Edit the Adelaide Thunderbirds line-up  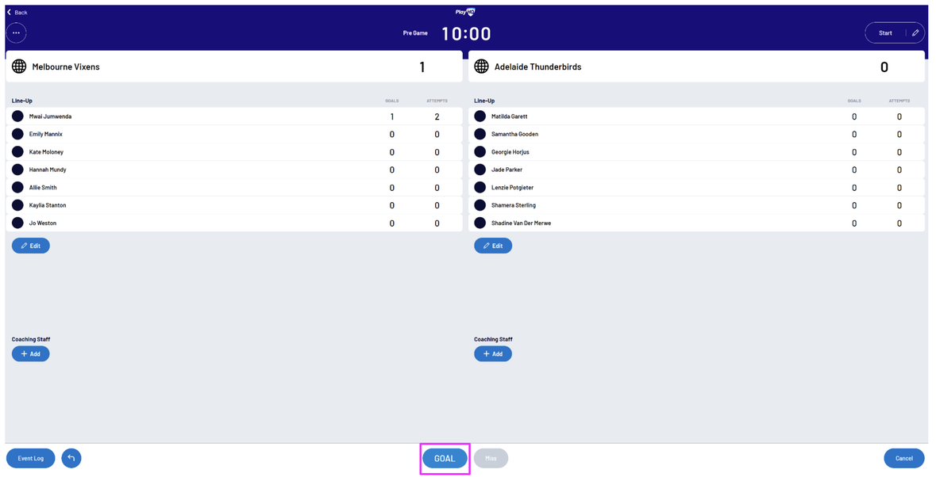coord(493,246)
